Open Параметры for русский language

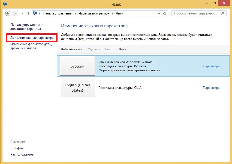point(211,66)
